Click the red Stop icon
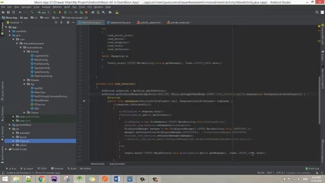Viewport: 325px width, 183px height. 86,12
